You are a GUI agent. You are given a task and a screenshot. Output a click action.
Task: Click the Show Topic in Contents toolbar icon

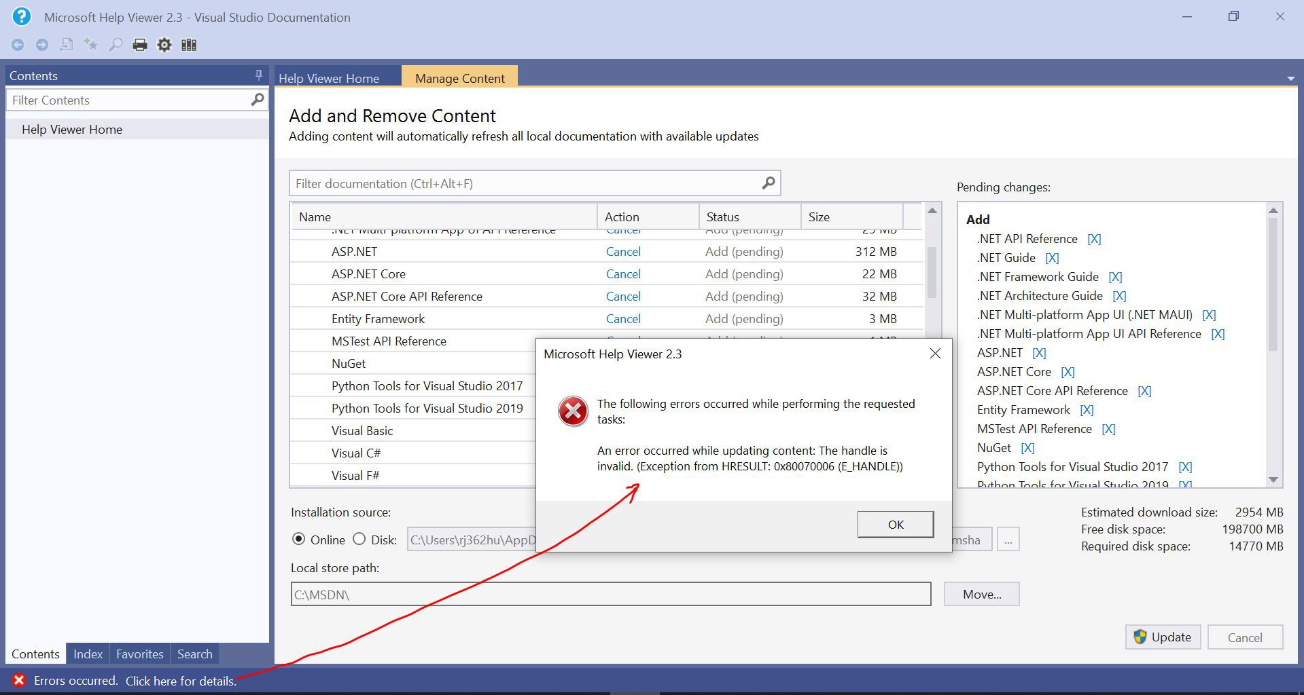[67, 45]
